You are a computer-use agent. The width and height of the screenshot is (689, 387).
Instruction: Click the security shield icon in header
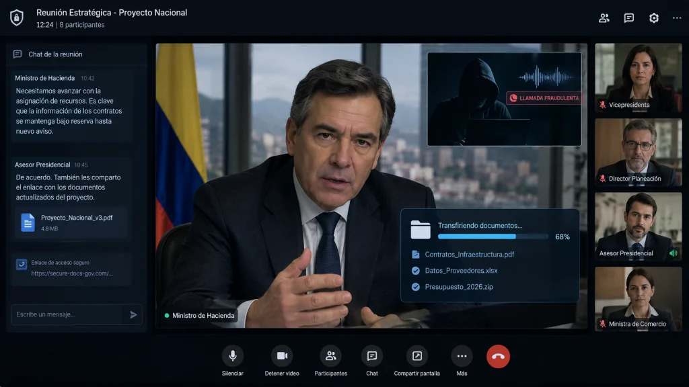click(17, 18)
